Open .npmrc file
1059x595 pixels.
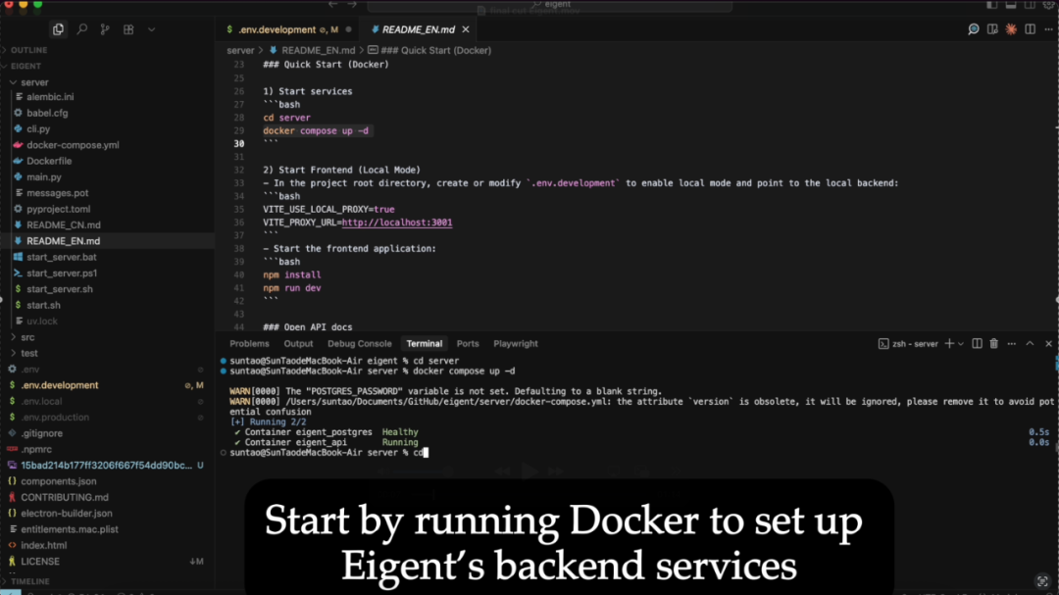coord(36,449)
